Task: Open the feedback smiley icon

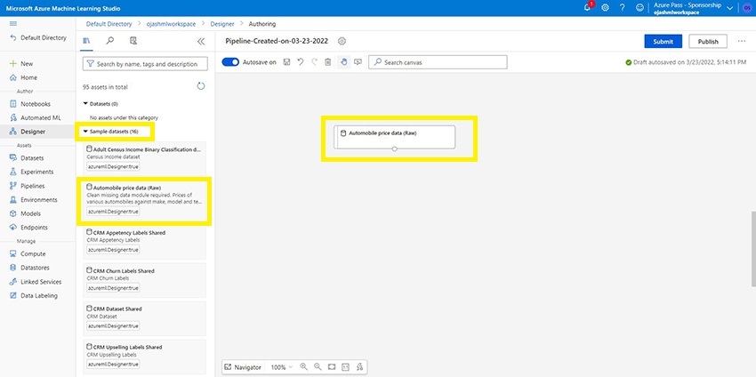Action: tap(639, 8)
